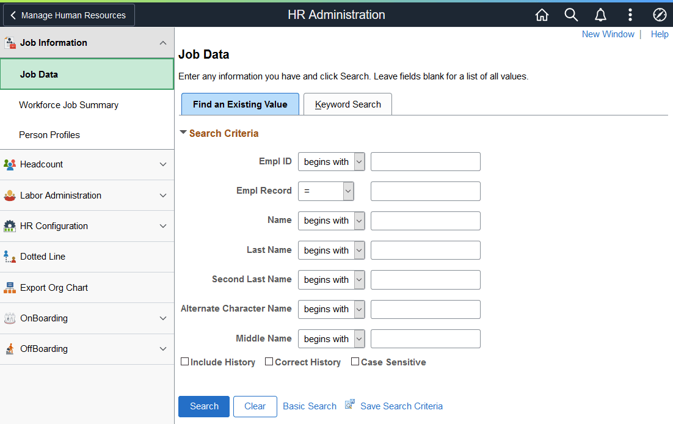Screen dimensions: 673x424
Task: Select the Headcount sidebar icon
Action: click(11, 164)
